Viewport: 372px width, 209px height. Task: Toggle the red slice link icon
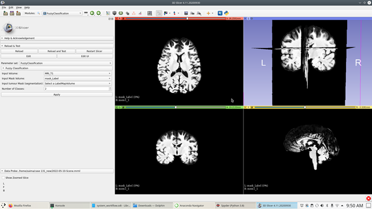[x=123, y=18]
